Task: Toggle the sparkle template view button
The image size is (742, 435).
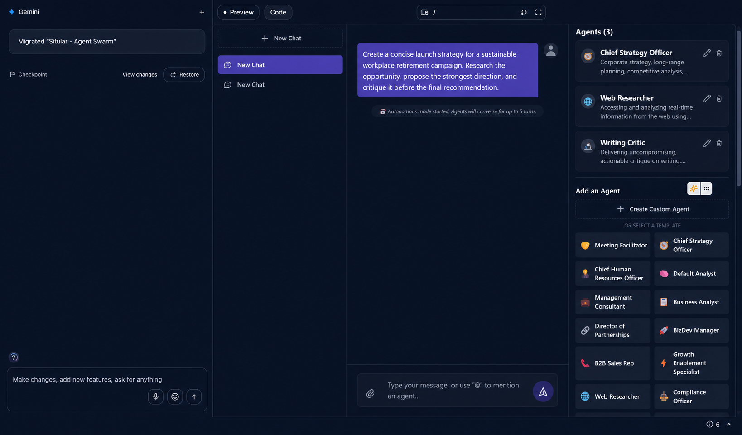Action: (694, 188)
